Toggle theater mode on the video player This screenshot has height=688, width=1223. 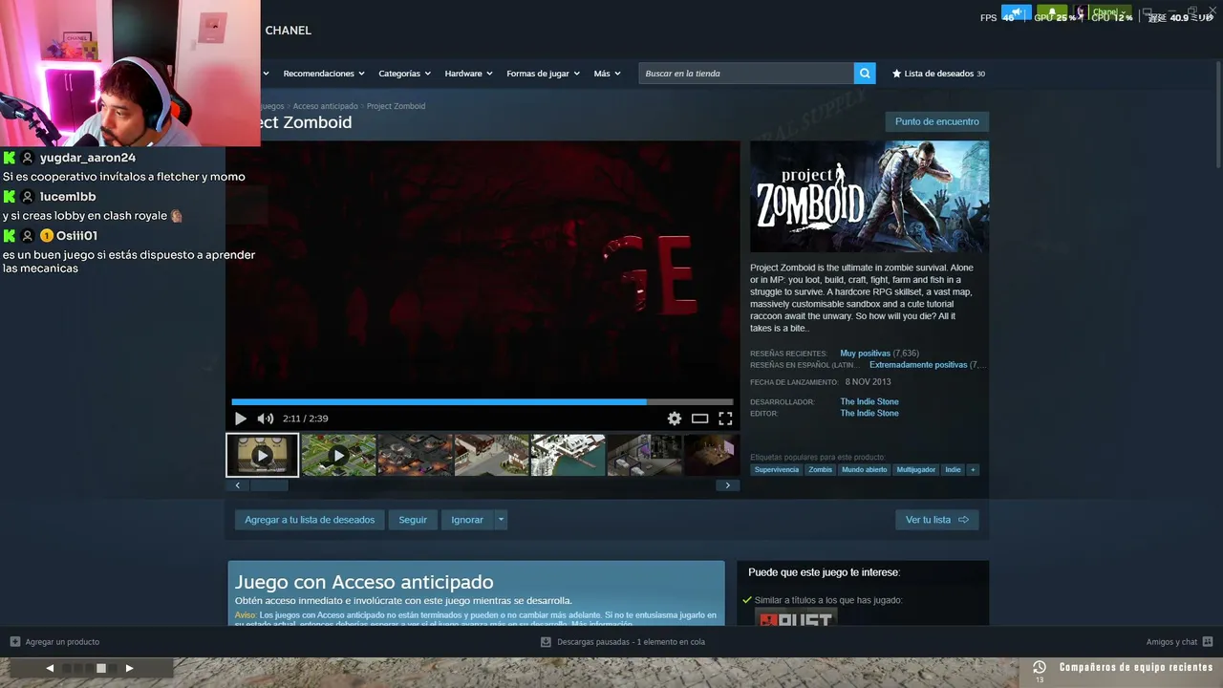[x=700, y=419]
